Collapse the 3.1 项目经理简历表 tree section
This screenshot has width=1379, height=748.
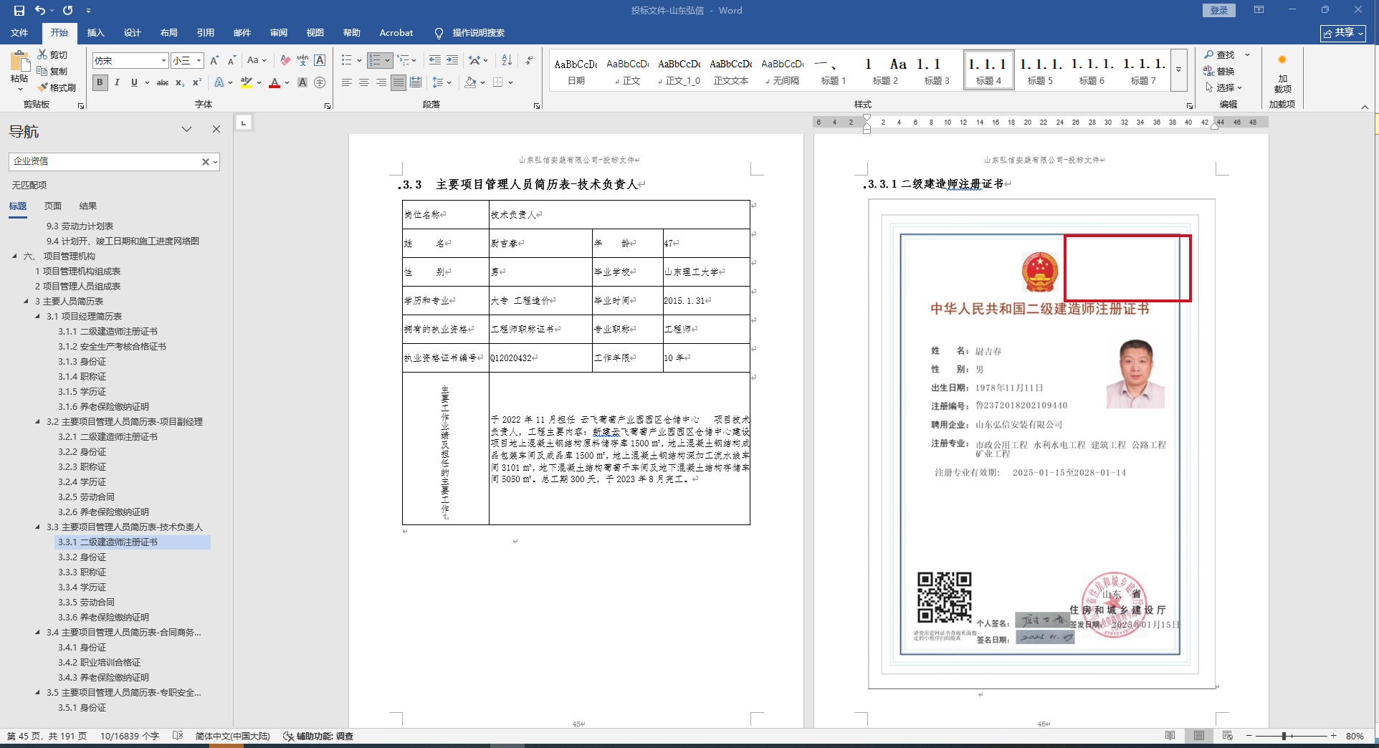pyautogui.click(x=38, y=317)
